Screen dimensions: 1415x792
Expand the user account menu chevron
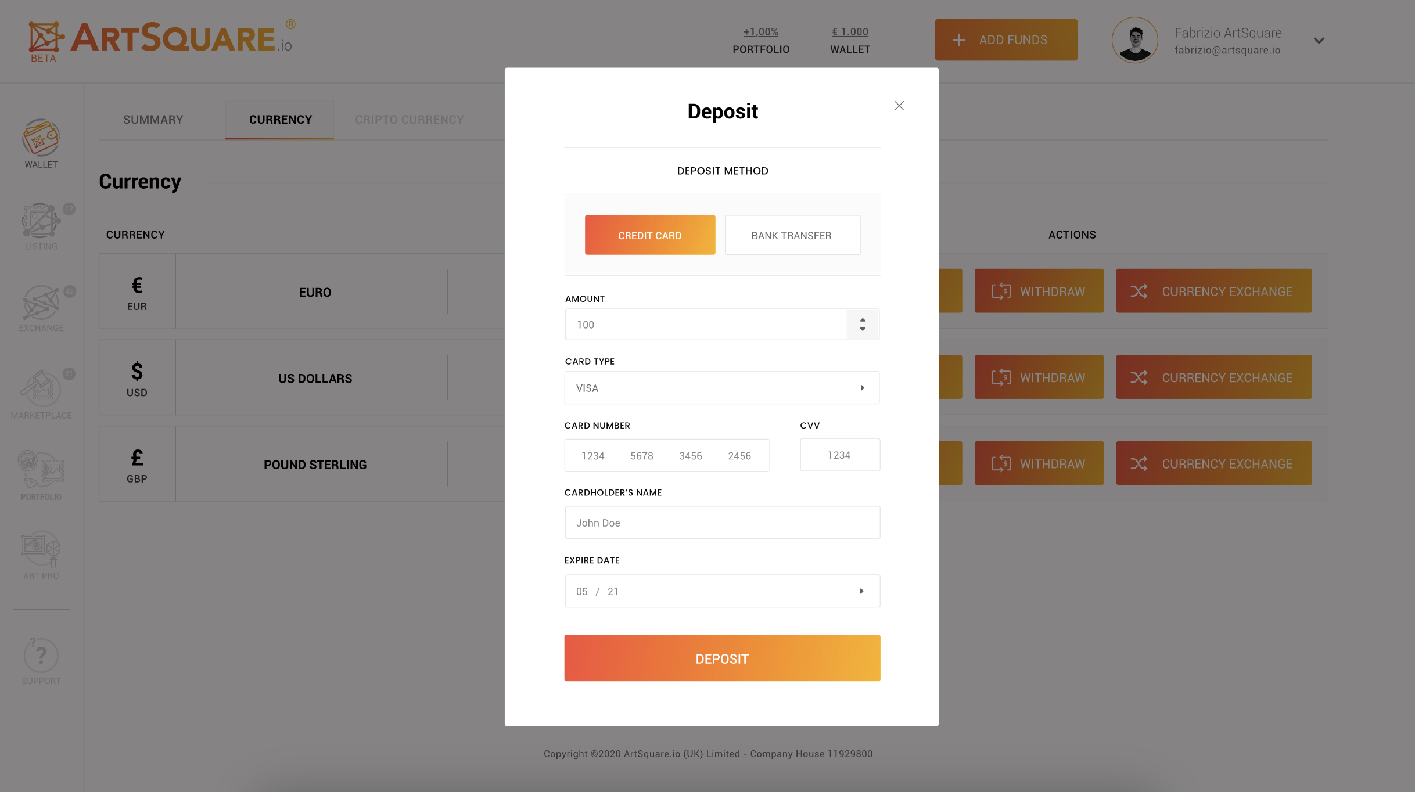[x=1319, y=41]
